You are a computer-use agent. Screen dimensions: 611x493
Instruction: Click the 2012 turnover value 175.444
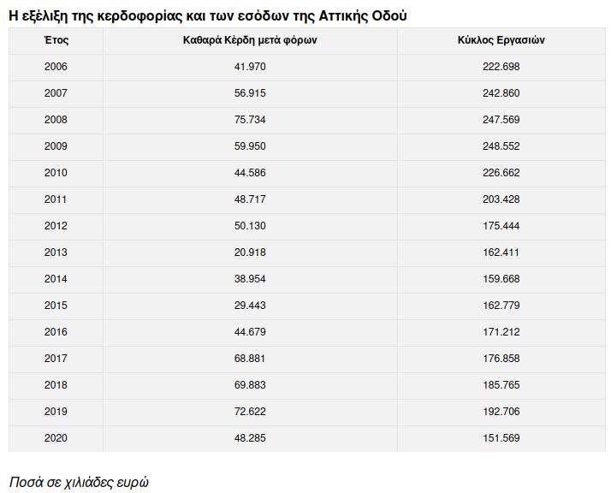501,226
